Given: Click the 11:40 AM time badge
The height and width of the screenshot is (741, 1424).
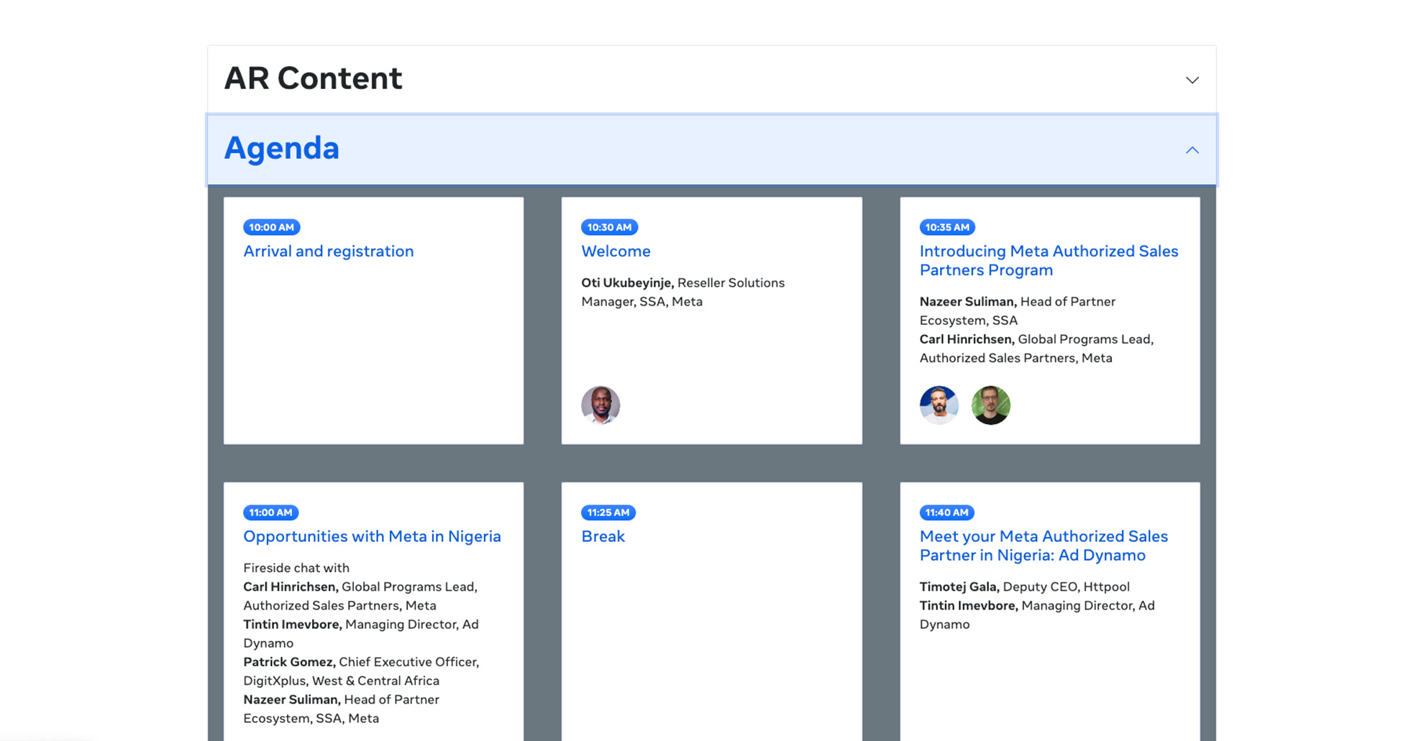Looking at the screenshot, I should pos(946,512).
